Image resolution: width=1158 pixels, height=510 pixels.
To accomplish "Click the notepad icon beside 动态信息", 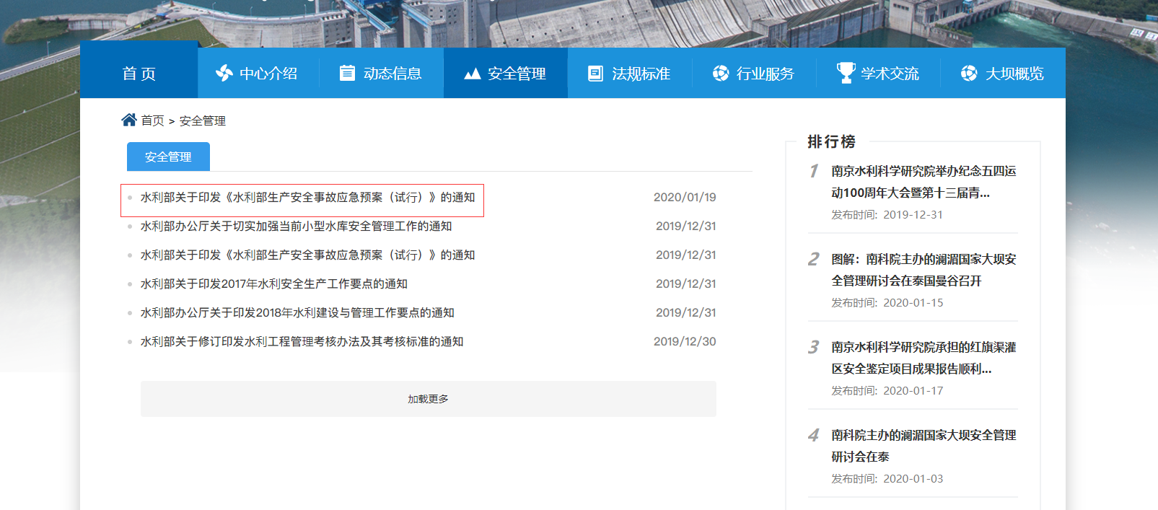I will (x=347, y=73).
